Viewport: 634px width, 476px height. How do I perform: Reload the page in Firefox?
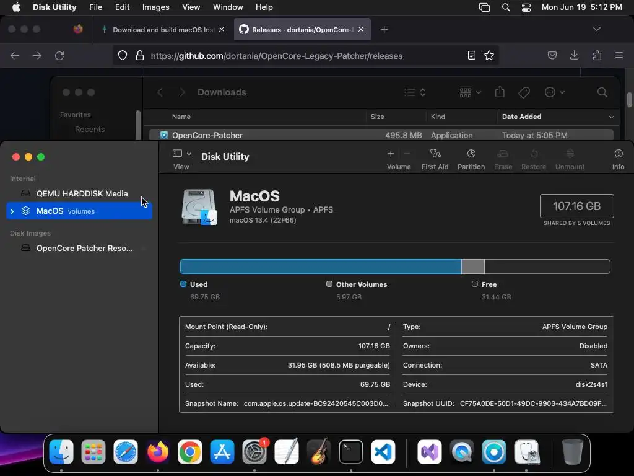(59, 55)
